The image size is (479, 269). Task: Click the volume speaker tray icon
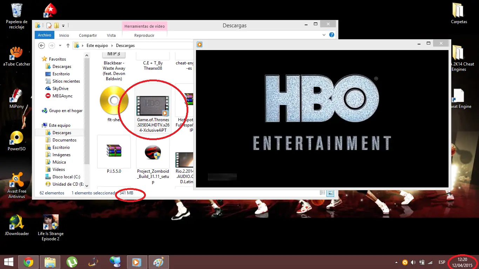click(413, 262)
